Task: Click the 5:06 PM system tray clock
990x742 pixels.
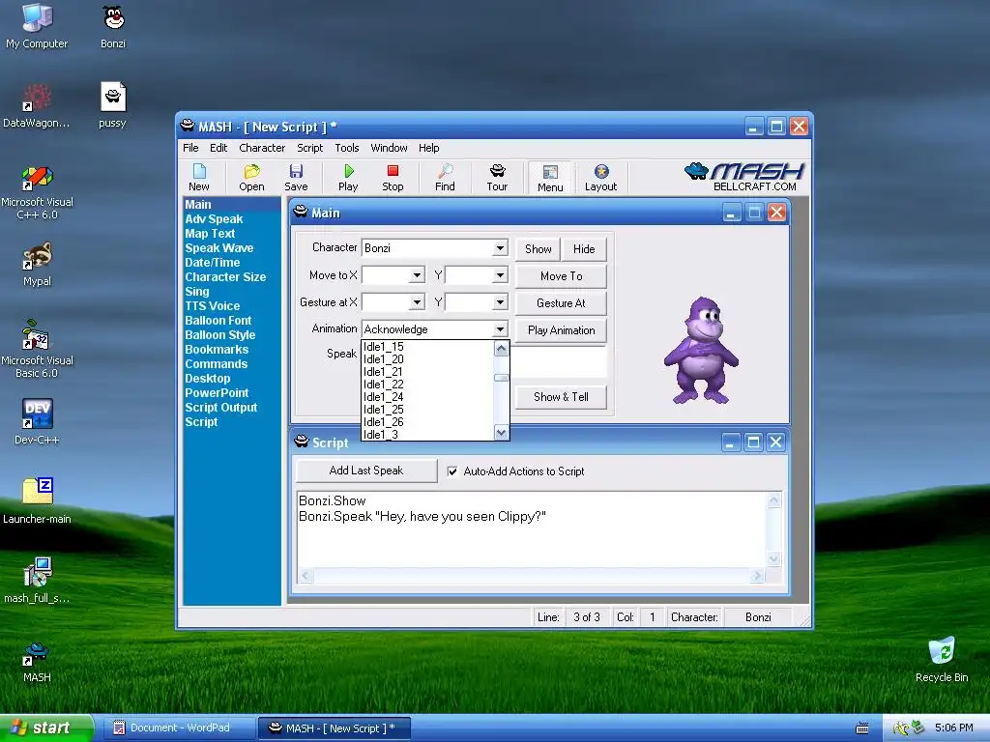Action: coord(953,728)
